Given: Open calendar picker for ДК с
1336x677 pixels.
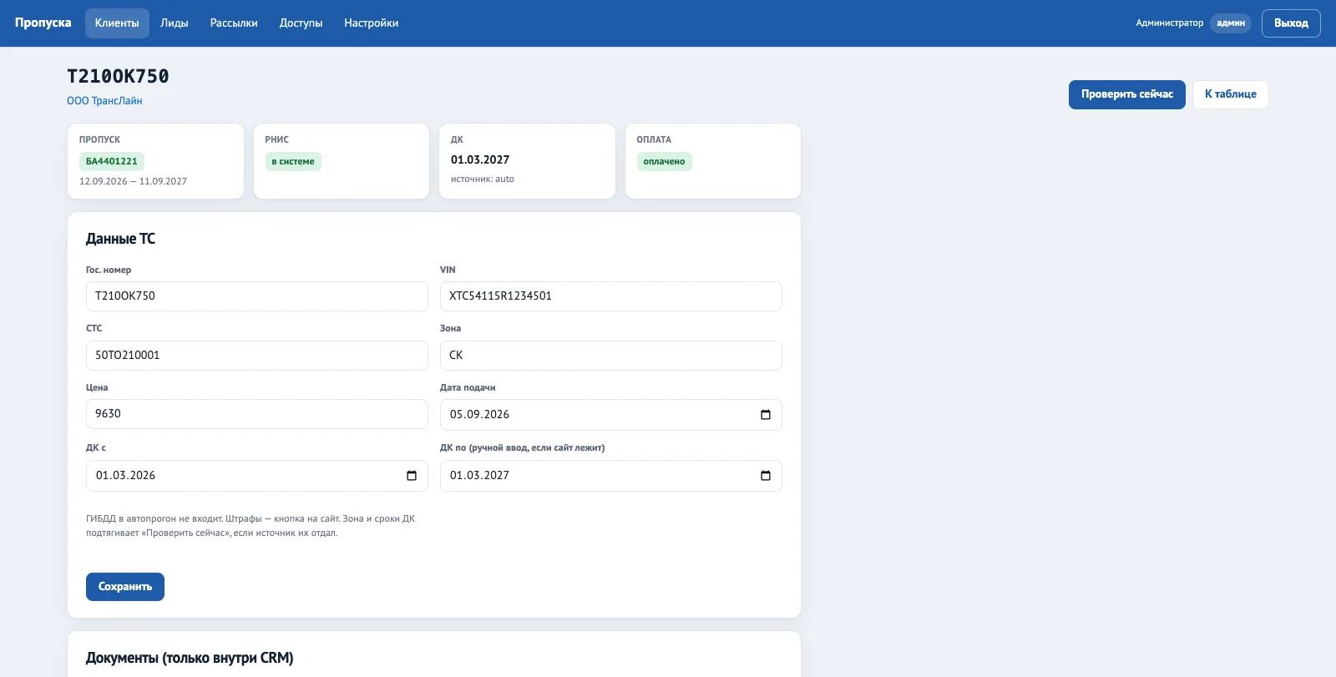Looking at the screenshot, I should coord(412,476).
